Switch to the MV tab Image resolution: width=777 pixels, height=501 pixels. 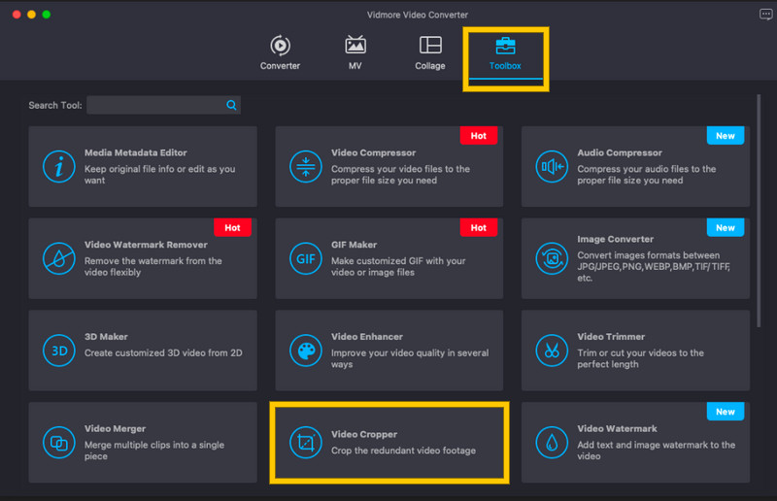click(355, 53)
